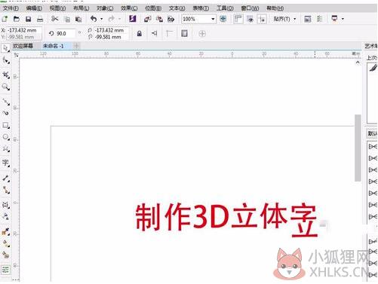378x284 pixels.
Task: Open the 布局(L) menu
Action: [81, 8]
